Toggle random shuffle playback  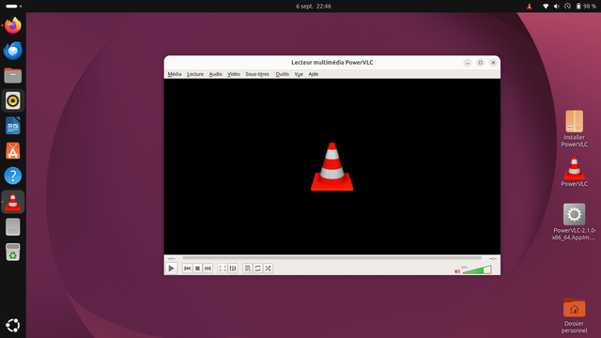[x=269, y=269]
